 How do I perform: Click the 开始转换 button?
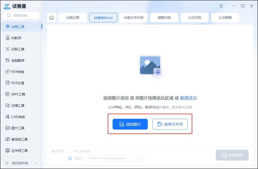[232, 155]
